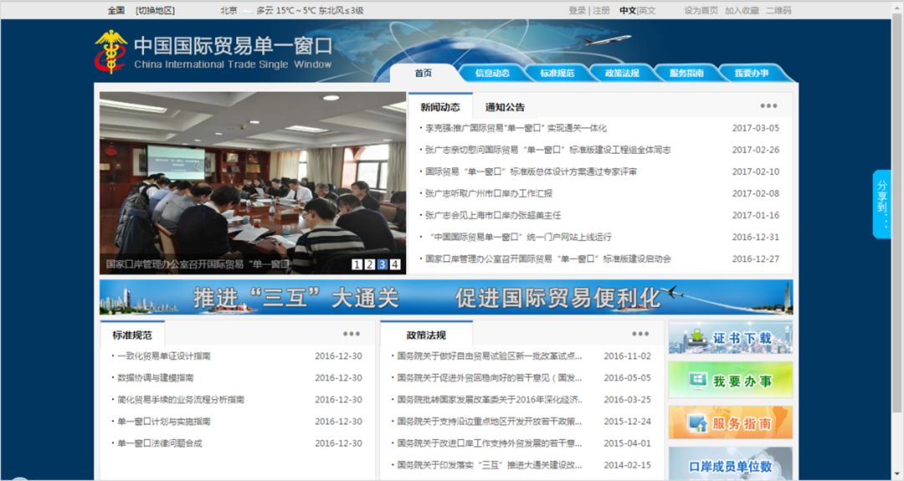This screenshot has width=904, height=481.
Task: Show more news via dots in 新闻动态 panel
Action: [768, 106]
